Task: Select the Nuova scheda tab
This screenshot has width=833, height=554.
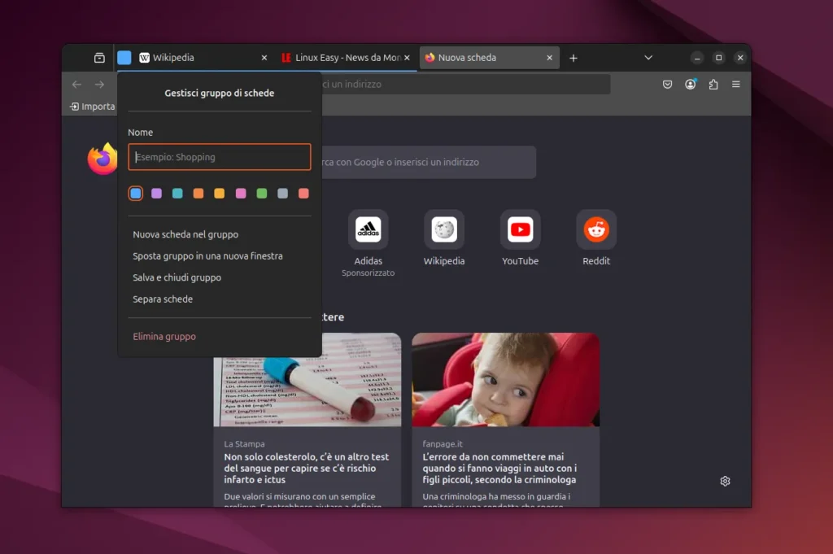Action: pyautogui.click(x=489, y=58)
